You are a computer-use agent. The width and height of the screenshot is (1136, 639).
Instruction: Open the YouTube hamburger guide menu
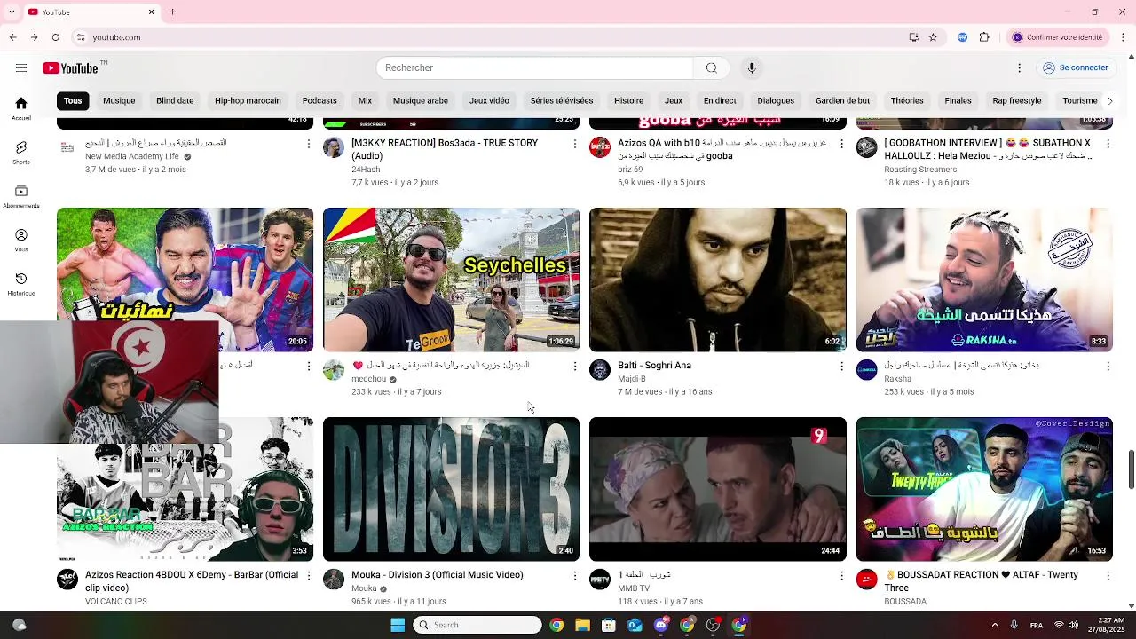(21, 68)
